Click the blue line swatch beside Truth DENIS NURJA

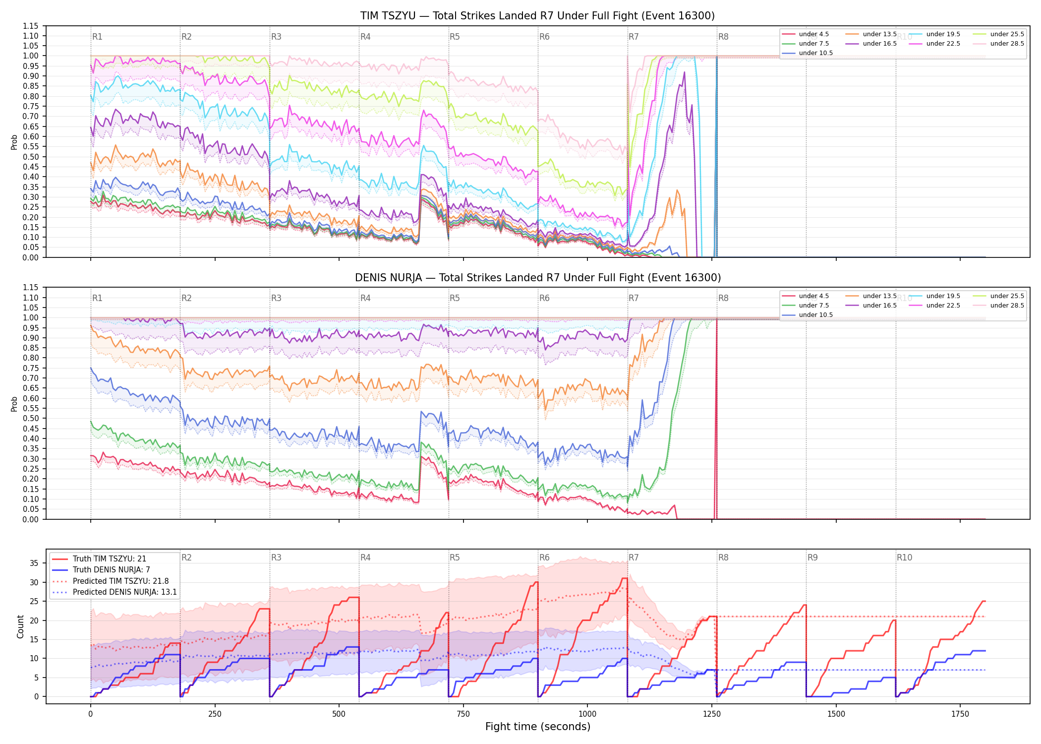point(60,570)
